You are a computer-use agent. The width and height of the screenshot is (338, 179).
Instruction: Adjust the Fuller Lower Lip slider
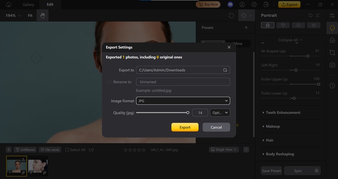coord(291,98)
